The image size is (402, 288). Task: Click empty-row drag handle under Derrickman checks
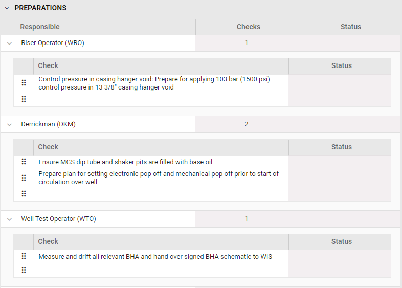click(24, 194)
